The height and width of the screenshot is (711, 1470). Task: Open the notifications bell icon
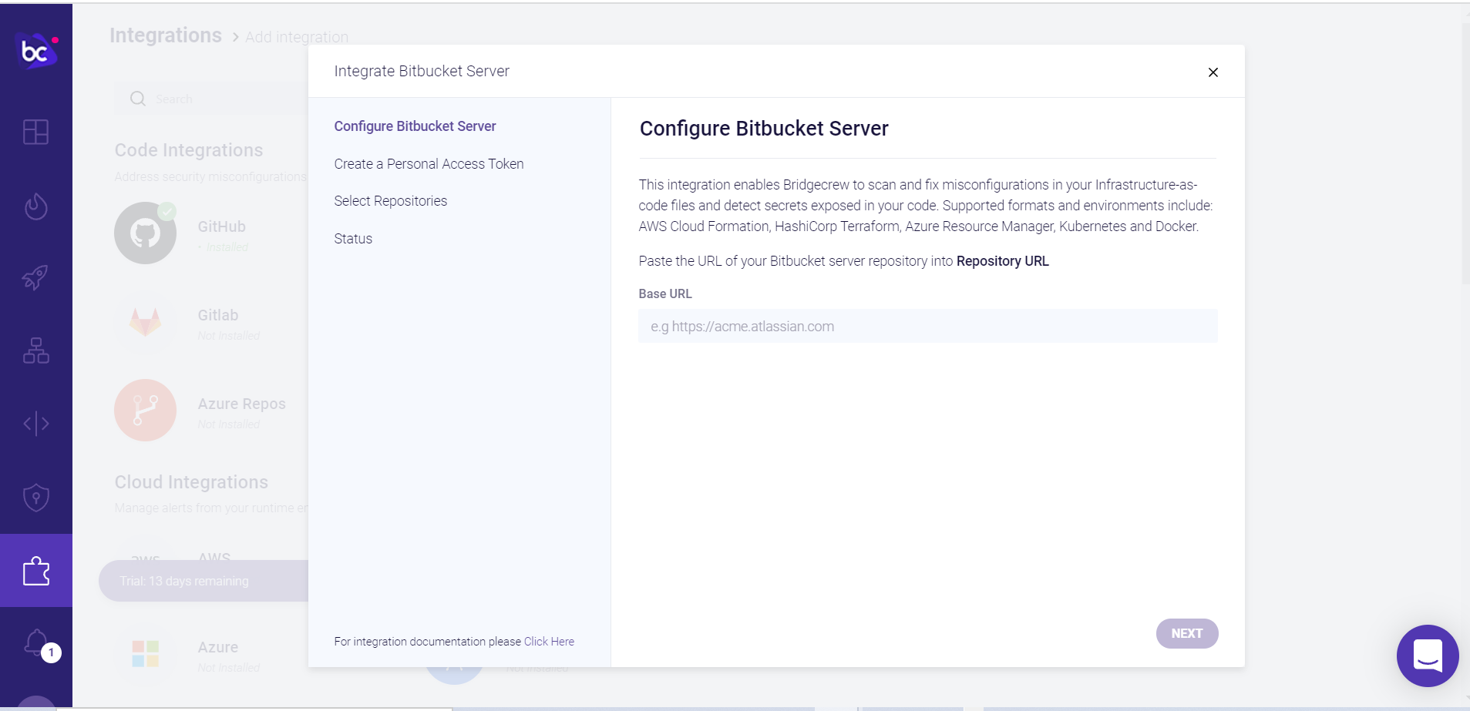click(x=36, y=642)
